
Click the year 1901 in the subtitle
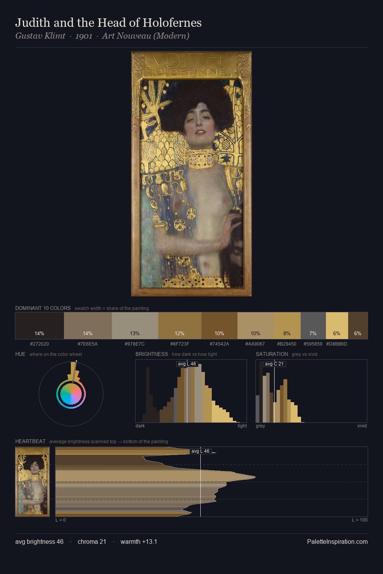tap(83, 36)
